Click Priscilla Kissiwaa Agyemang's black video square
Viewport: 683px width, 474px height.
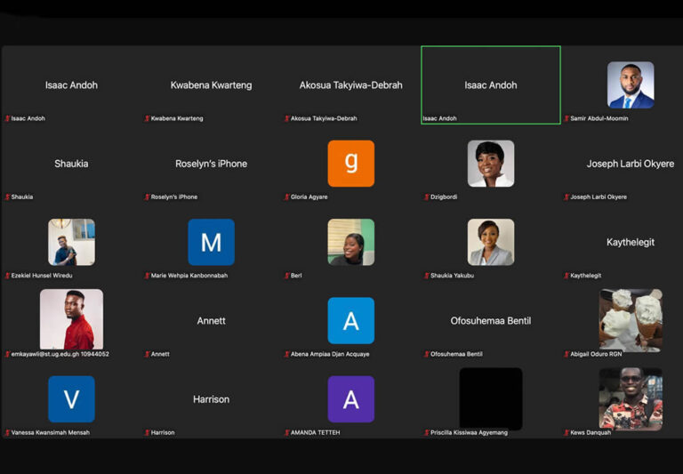[x=490, y=399]
